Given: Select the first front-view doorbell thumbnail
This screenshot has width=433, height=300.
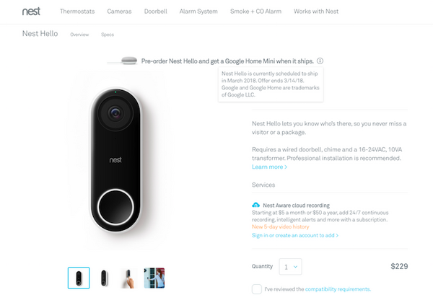Looking at the screenshot, I should pos(79,278).
